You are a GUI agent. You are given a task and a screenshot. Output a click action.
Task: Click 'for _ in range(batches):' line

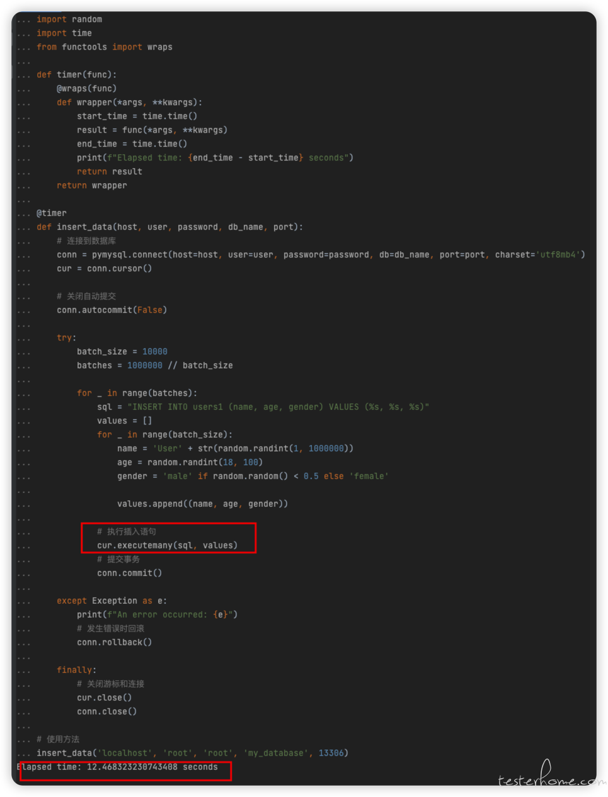point(137,393)
